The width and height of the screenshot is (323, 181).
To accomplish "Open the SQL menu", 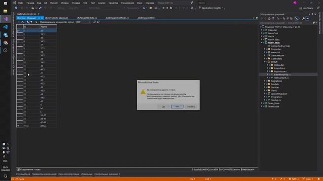I will coord(85,3).
